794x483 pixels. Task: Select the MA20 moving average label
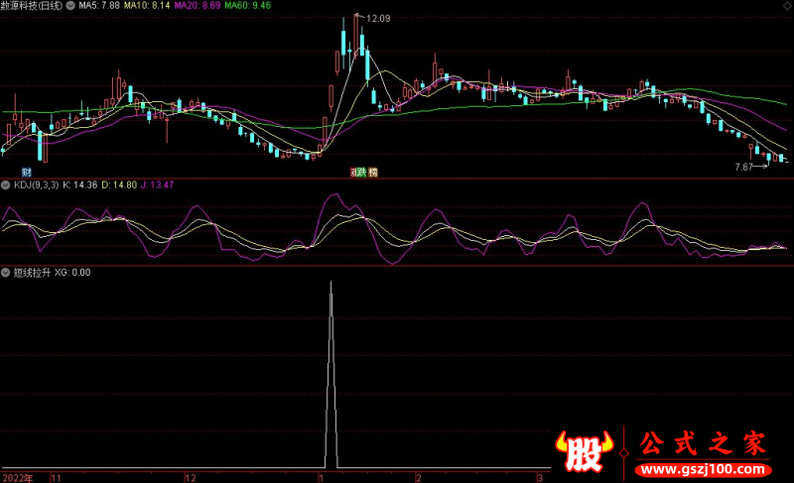(198, 6)
